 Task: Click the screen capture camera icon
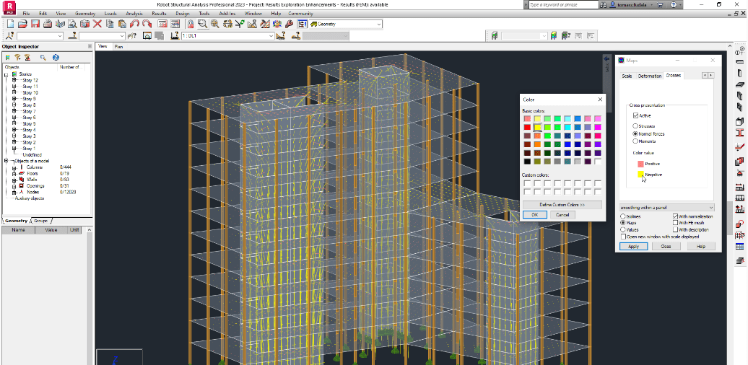(84, 25)
